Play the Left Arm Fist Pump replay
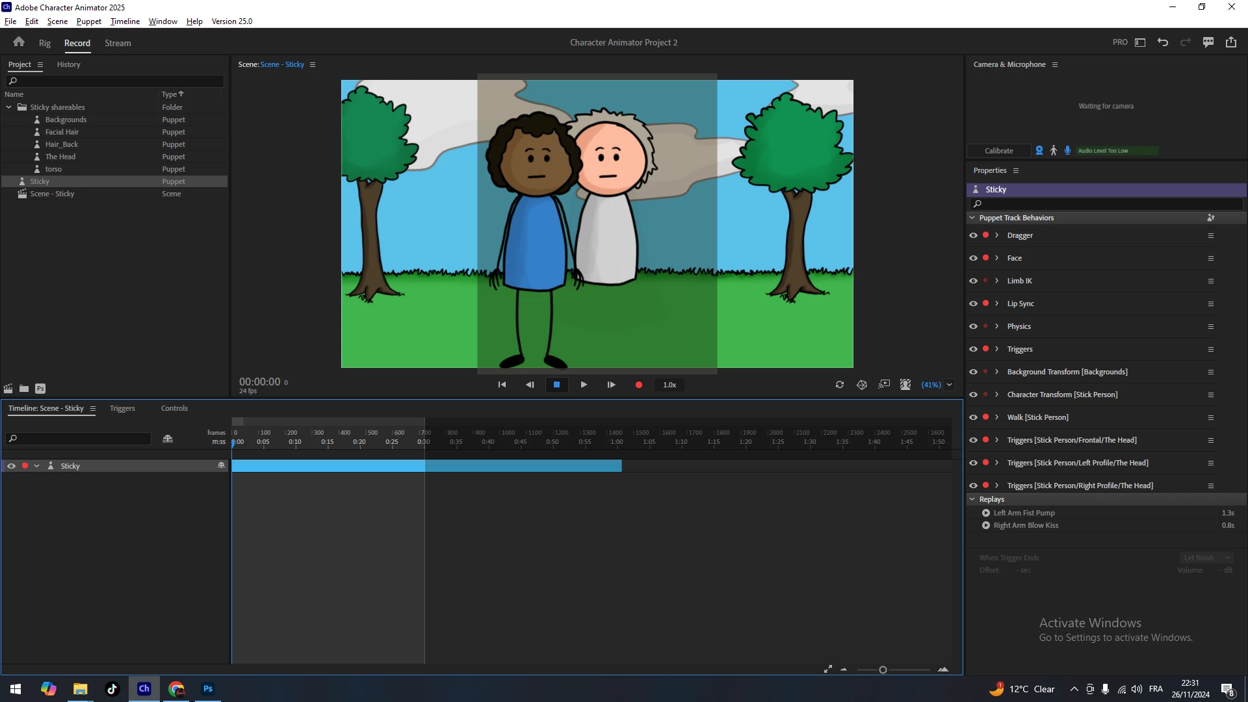Image resolution: width=1248 pixels, height=702 pixels. point(986,513)
